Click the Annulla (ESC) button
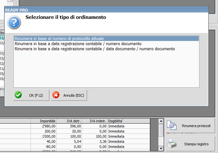Viewport: 218px width, 153px height. pos(69,95)
